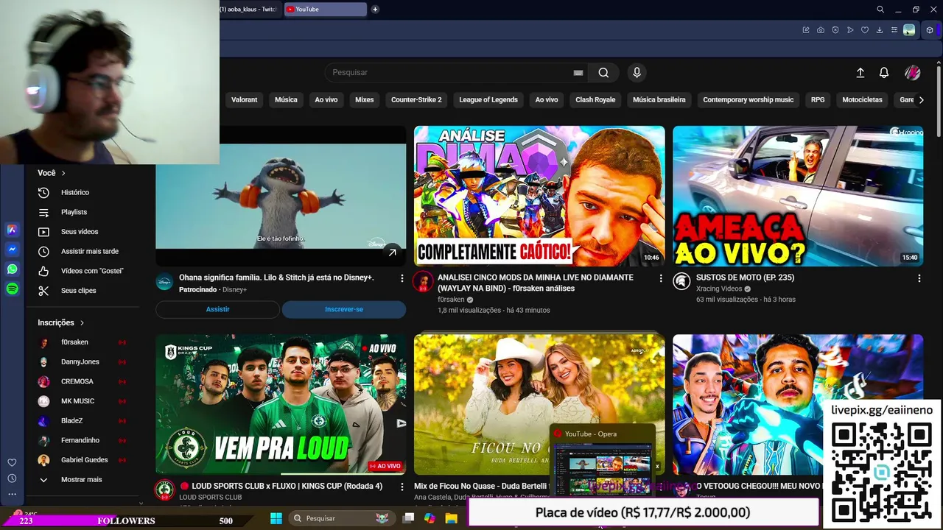Open the on-screen keyboard in search box
The image size is (943, 530).
pyautogui.click(x=578, y=72)
